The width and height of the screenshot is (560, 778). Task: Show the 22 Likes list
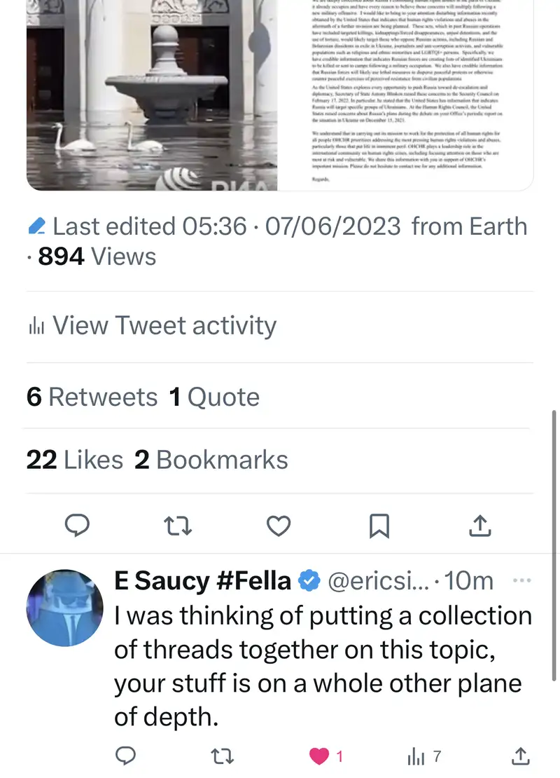pyautogui.click(x=74, y=460)
